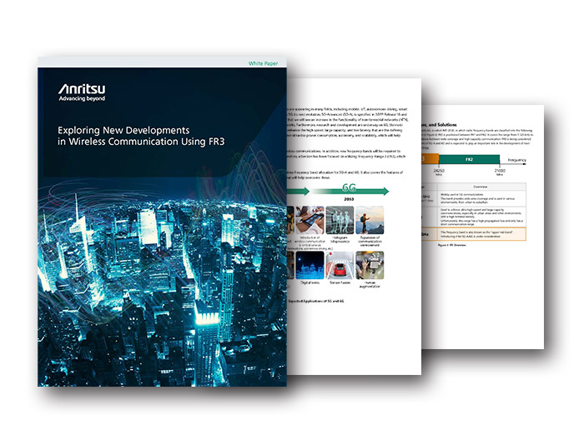The width and height of the screenshot is (574, 440).
Task: Click the green FR2 frequency bar
Action: [x=469, y=159]
